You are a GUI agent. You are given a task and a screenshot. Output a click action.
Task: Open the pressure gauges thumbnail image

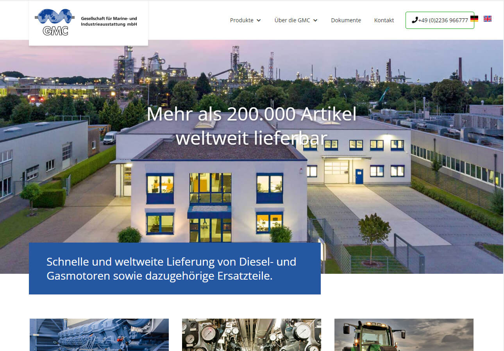point(252,335)
